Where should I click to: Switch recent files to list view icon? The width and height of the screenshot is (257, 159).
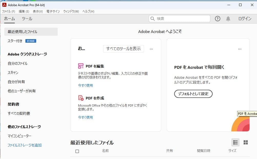pyautogui.click(x=235, y=142)
